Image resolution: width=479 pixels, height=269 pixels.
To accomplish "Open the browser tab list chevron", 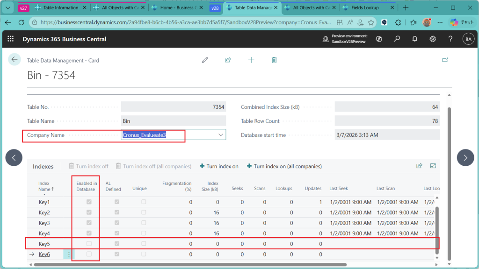I will tap(8, 8).
